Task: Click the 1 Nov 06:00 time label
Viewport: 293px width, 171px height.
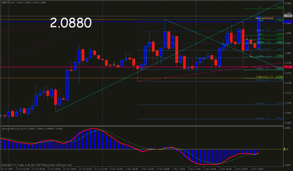Action: pos(132,169)
